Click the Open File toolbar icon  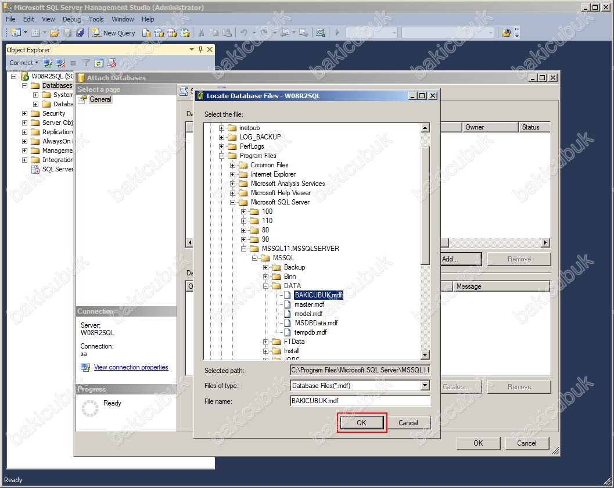(x=55, y=33)
